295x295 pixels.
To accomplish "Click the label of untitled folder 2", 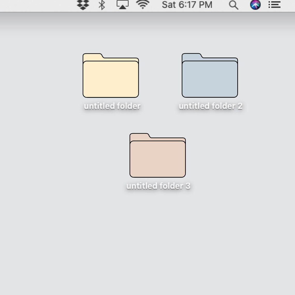I will (x=210, y=106).
